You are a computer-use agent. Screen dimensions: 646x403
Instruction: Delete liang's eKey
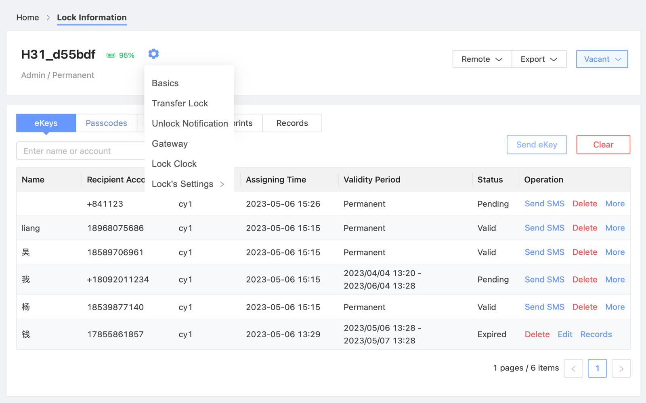[x=585, y=228]
